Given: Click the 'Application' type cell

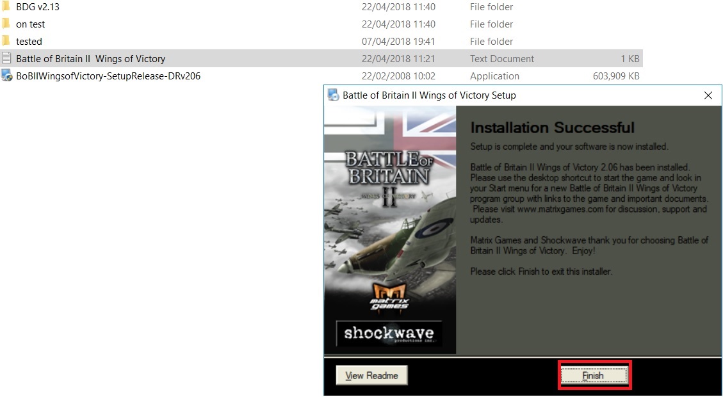Looking at the screenshot, I should [495, 76].
